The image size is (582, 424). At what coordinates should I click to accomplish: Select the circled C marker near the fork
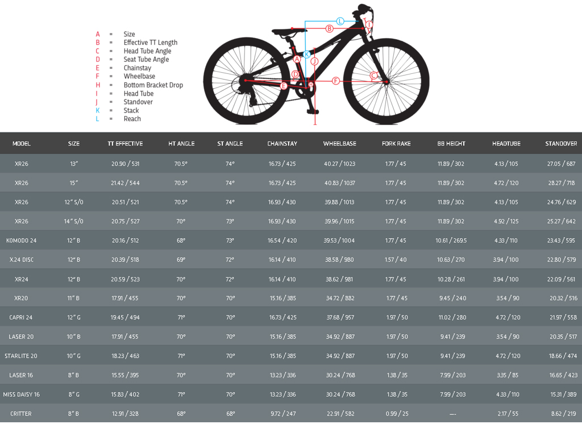pyautogui.click(x=373, y=75)
